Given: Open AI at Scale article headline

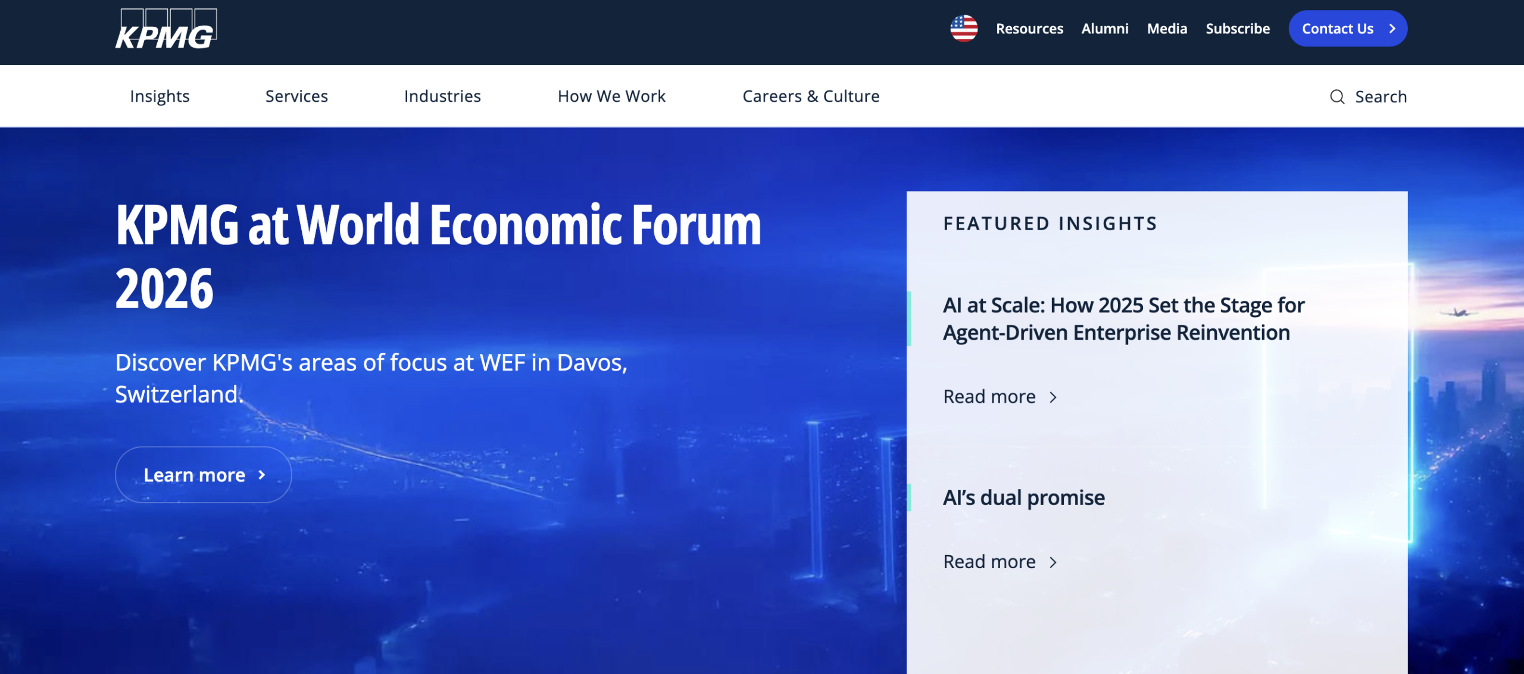Looking at the screenshot, I should pos(1123,319).
